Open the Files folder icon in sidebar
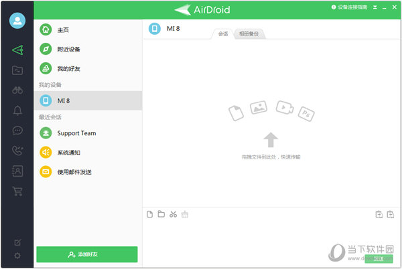The image size is (402, 269). click(17, 70)
